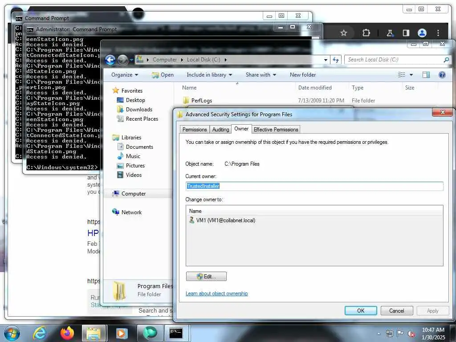Click the Explorer forward arrow button
The width and height of the screenshot is (456, 342).
tap(123, 60)
